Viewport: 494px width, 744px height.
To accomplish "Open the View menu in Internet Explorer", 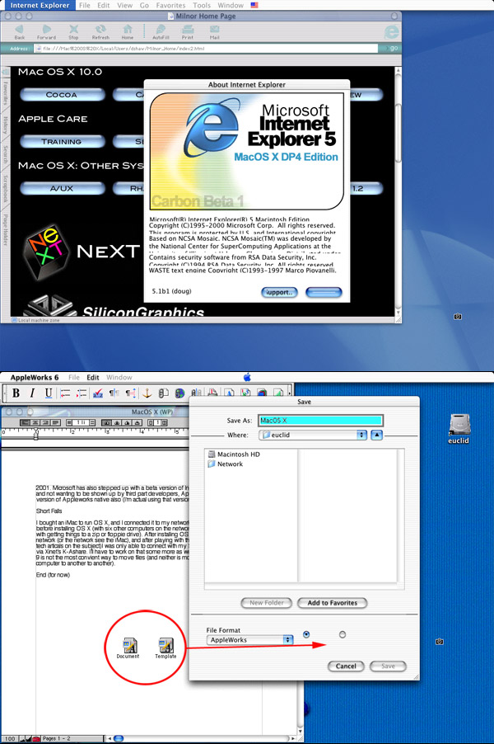I will click(124, 5).
